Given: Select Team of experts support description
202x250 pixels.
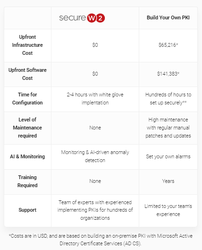Looking at the screenshot, I should (x=95, y=210).
